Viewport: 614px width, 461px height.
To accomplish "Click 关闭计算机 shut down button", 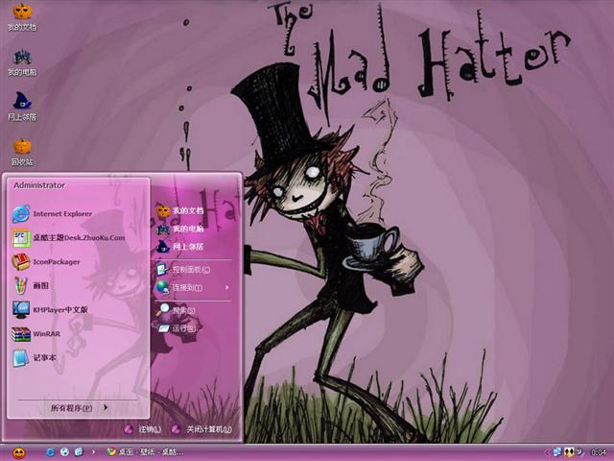I will [202, 429].
